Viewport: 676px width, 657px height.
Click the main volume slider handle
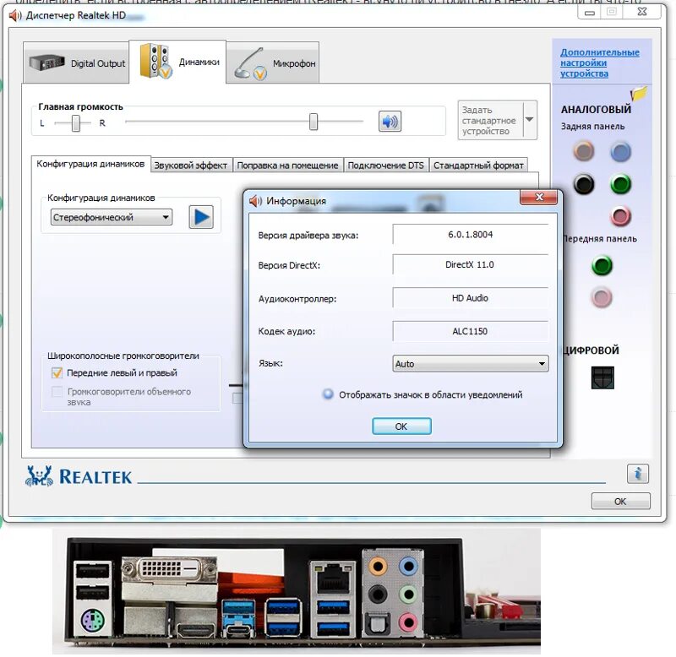coord(313,122)
